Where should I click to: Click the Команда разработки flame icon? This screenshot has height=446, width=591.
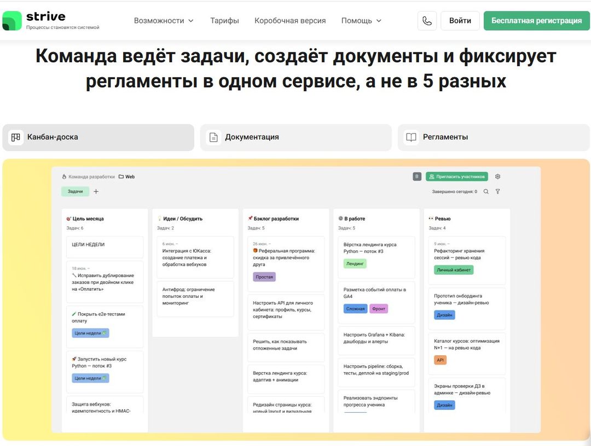64,177
